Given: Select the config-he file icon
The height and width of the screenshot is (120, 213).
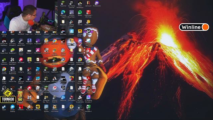Looking at the screenshot, I should [21, 70].
